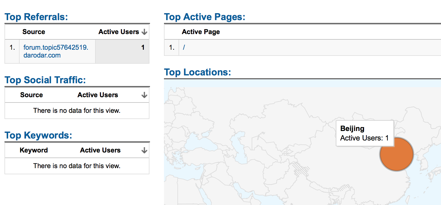Click the orange Beijing location bubble
Viewport: 441px width, 205px height.
tap(397, 154)
